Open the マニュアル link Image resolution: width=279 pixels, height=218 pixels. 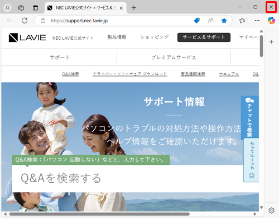click(x=229, y=74)
